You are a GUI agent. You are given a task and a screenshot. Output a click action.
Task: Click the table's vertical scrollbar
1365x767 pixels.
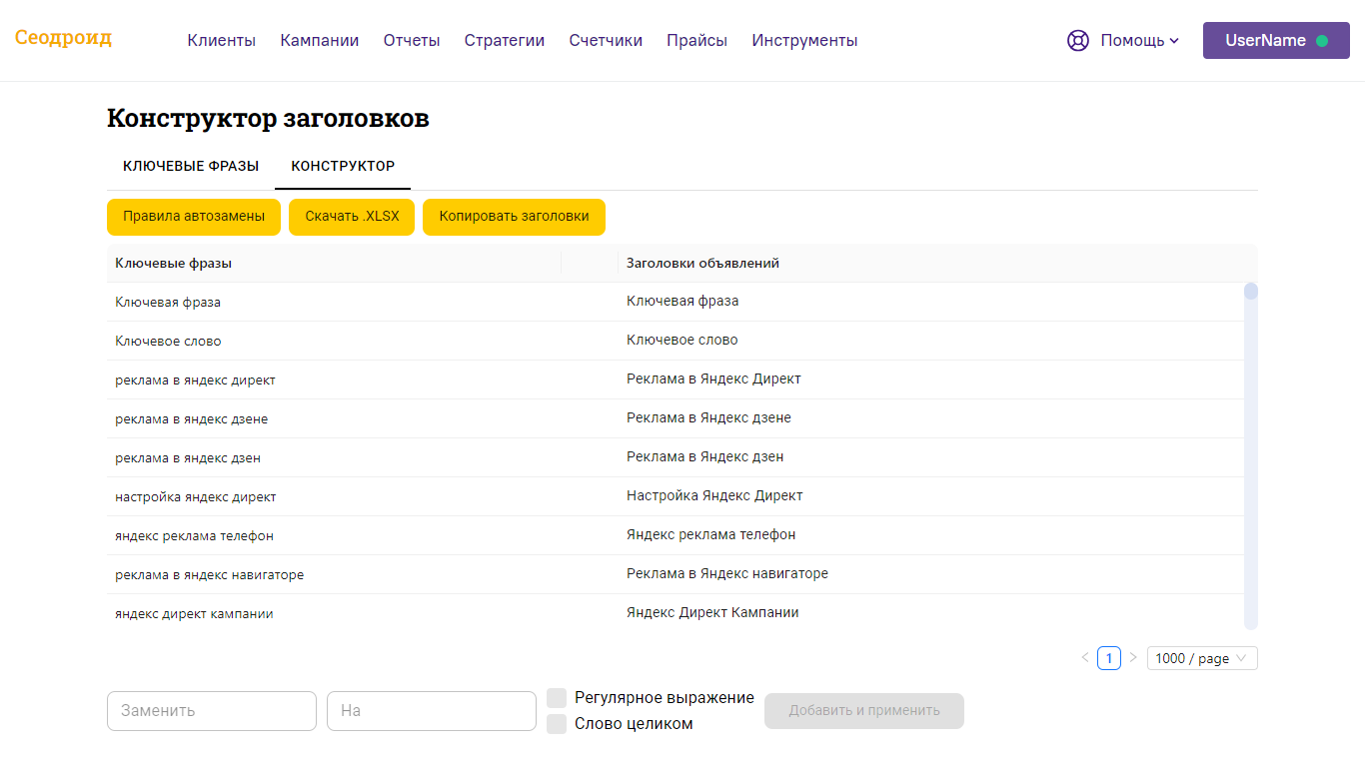[x=1250, y=449]
